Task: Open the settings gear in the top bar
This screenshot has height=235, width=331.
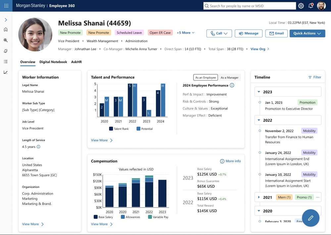Action: (301, 6)
